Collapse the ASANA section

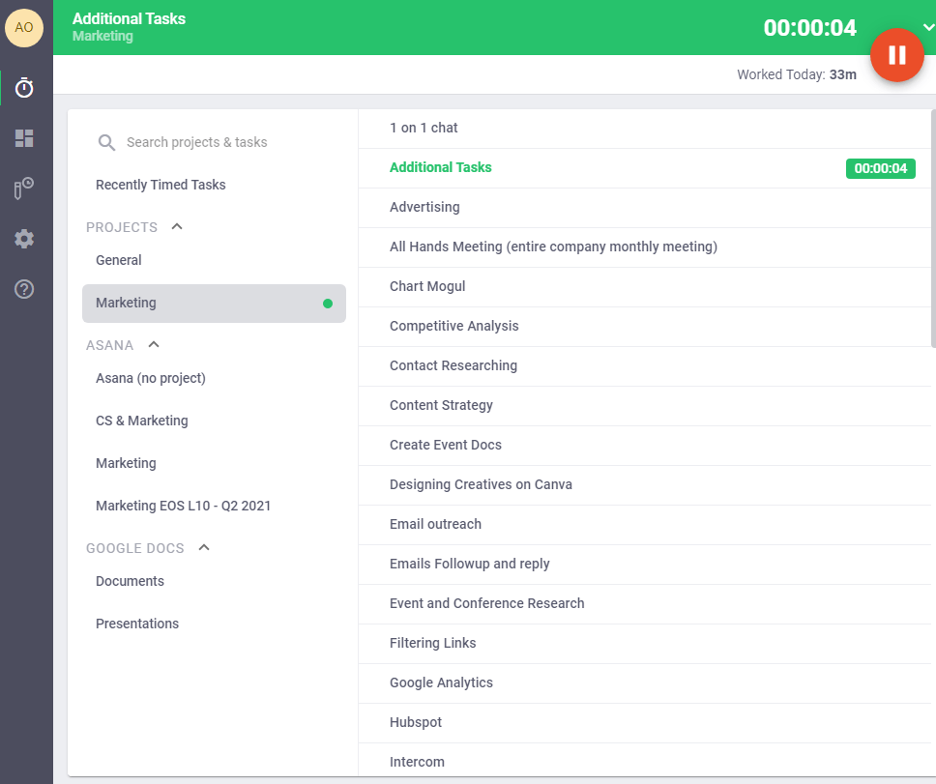click(x=154, y=345)
